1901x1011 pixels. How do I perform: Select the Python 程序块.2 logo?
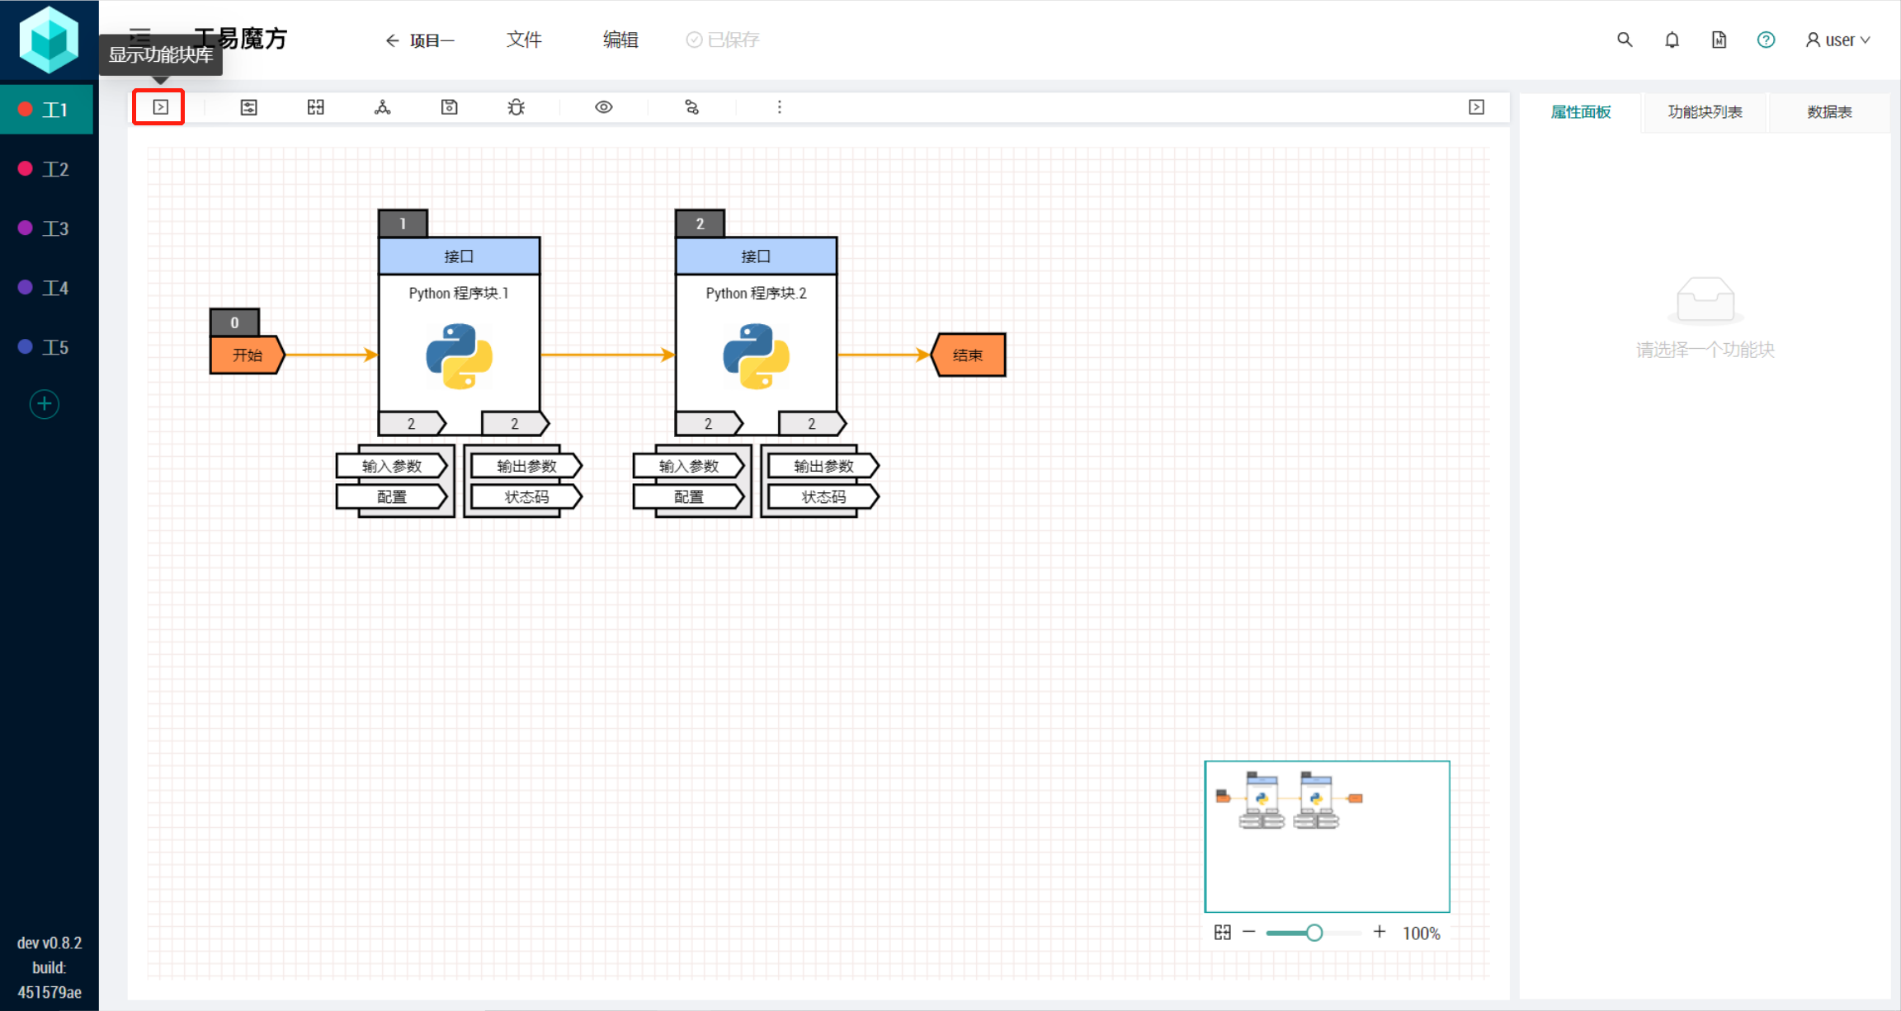(x=756, y=356)
